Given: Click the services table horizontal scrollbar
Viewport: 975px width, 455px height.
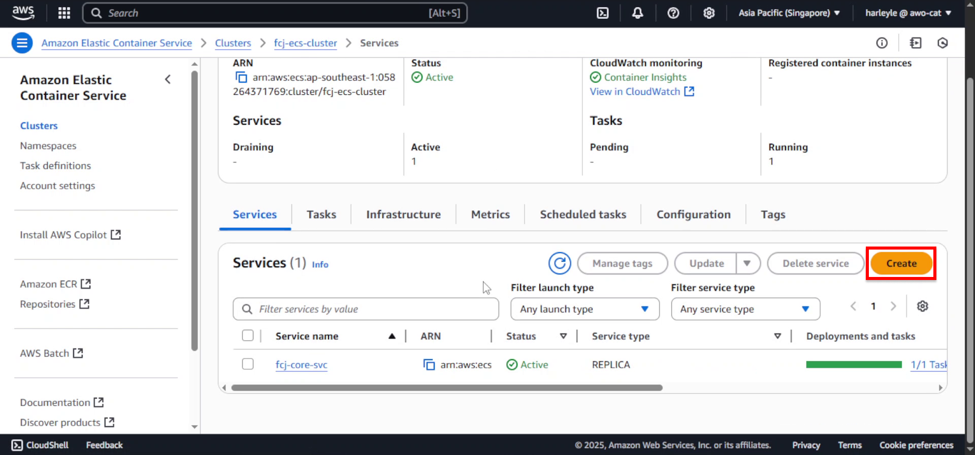Looking at the screenshot, I should (447, 388).
